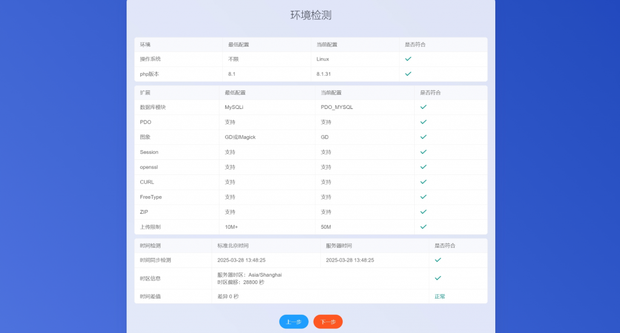The image size is (620, 333).
Task: Click checkmark icon in Session row
Action: pos(423,152)
